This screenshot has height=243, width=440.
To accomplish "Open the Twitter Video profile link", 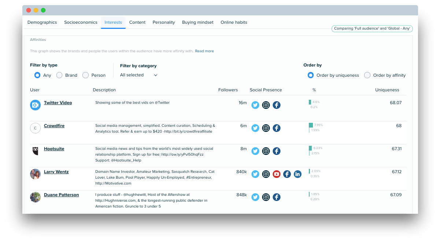I will coord(58,103).
